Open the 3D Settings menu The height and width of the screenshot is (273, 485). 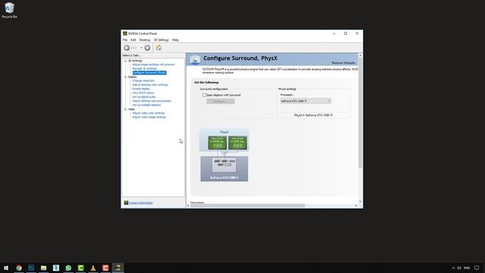[161, 40]
